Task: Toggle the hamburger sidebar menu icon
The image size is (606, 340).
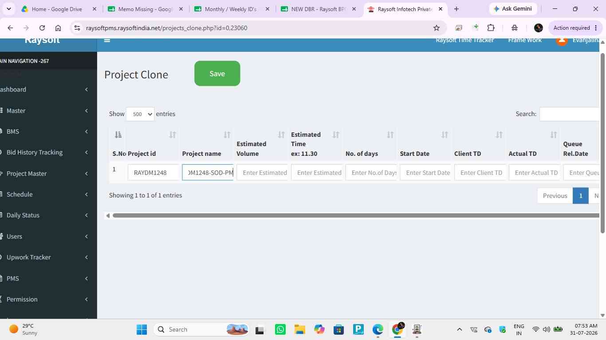Action: coord(107,40)
